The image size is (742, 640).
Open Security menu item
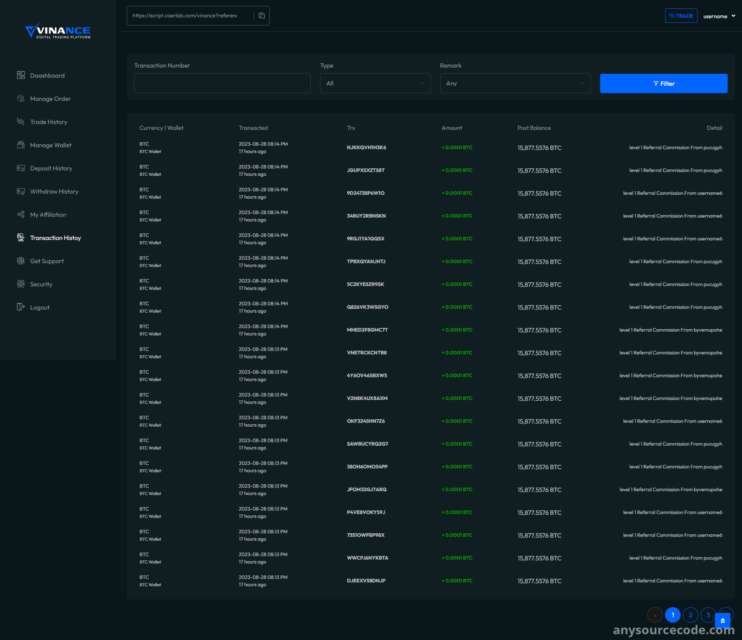[x=41, y=284]
